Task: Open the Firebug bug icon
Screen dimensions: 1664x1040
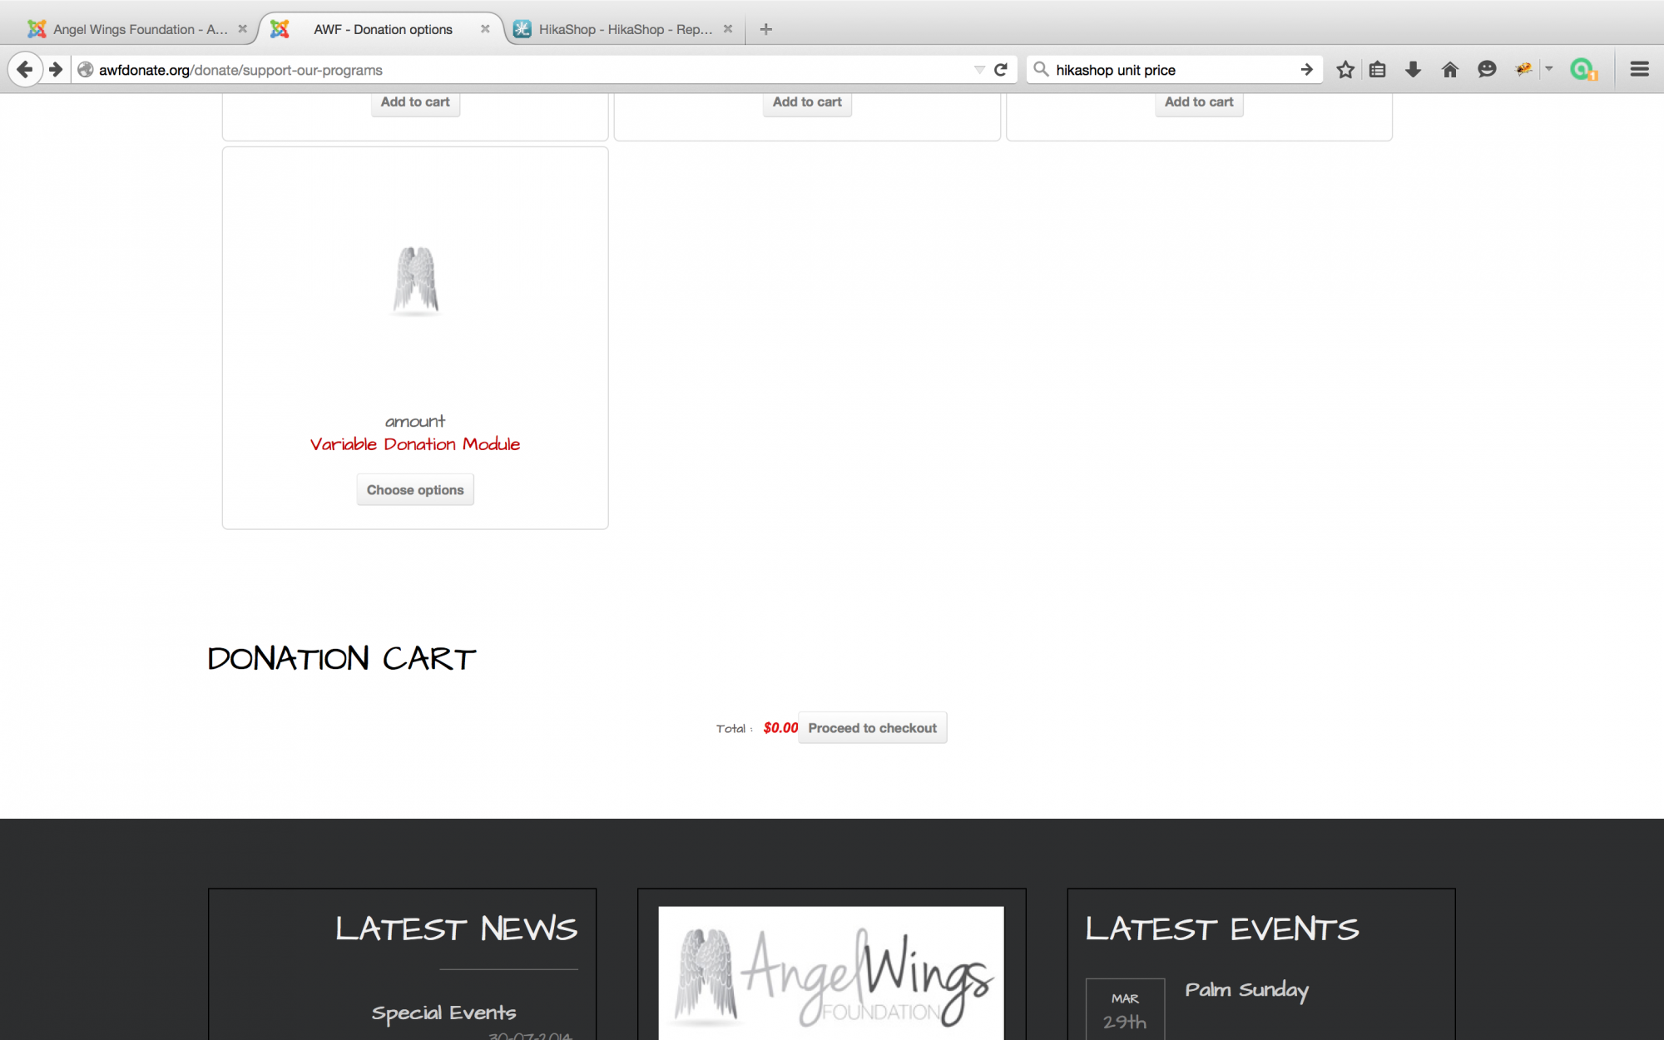Action: point(1523,70)
